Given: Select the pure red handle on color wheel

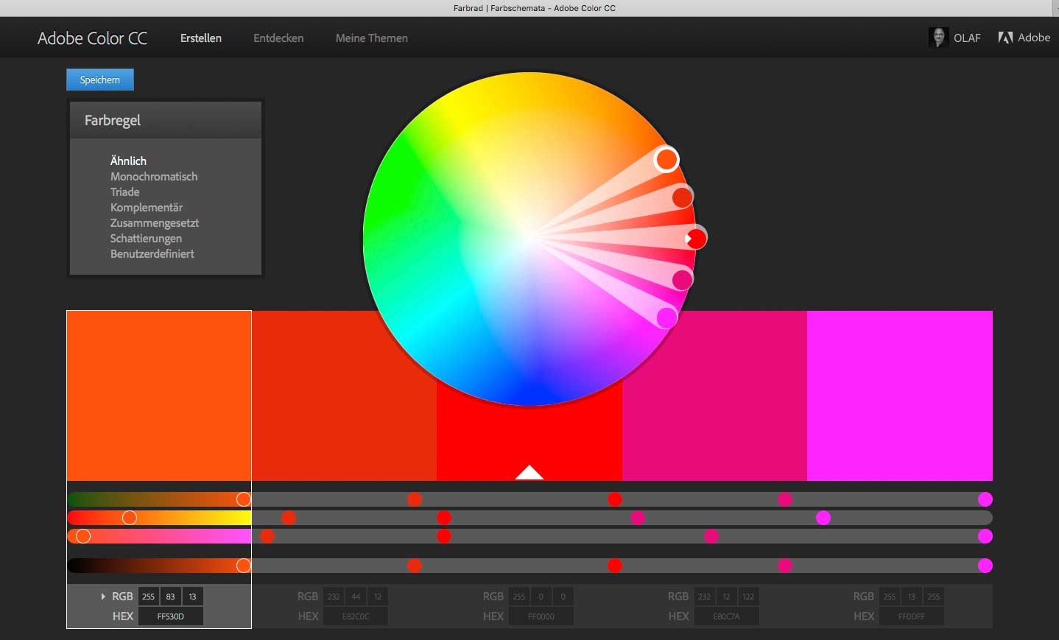Looking at the screenshot, I should [x=695, y=238].
